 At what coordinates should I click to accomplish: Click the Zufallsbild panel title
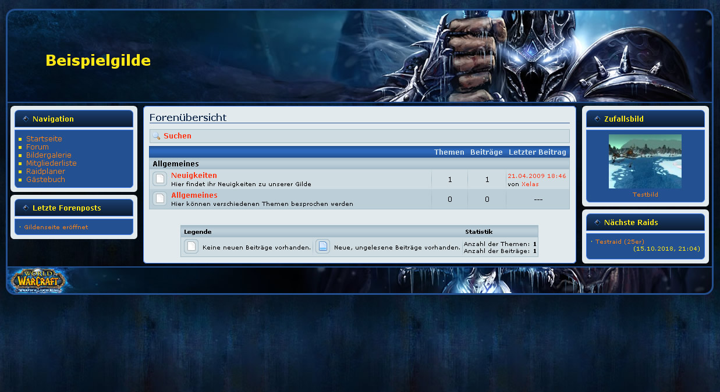click(624, 119)
